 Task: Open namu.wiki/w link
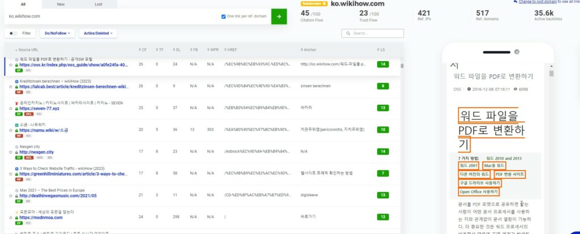44,130
